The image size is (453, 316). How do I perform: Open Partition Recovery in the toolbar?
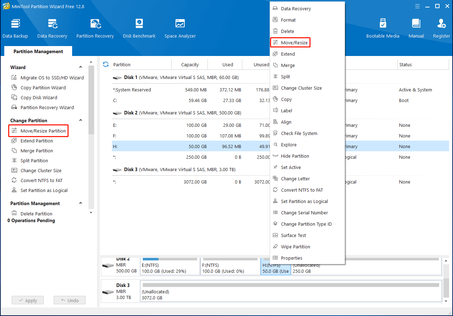95,28
